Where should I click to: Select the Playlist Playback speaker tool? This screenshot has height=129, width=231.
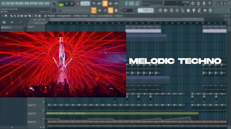tap(40, 16)
